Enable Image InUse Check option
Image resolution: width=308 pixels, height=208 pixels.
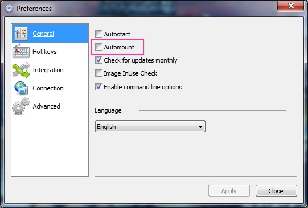coord(98,73)
